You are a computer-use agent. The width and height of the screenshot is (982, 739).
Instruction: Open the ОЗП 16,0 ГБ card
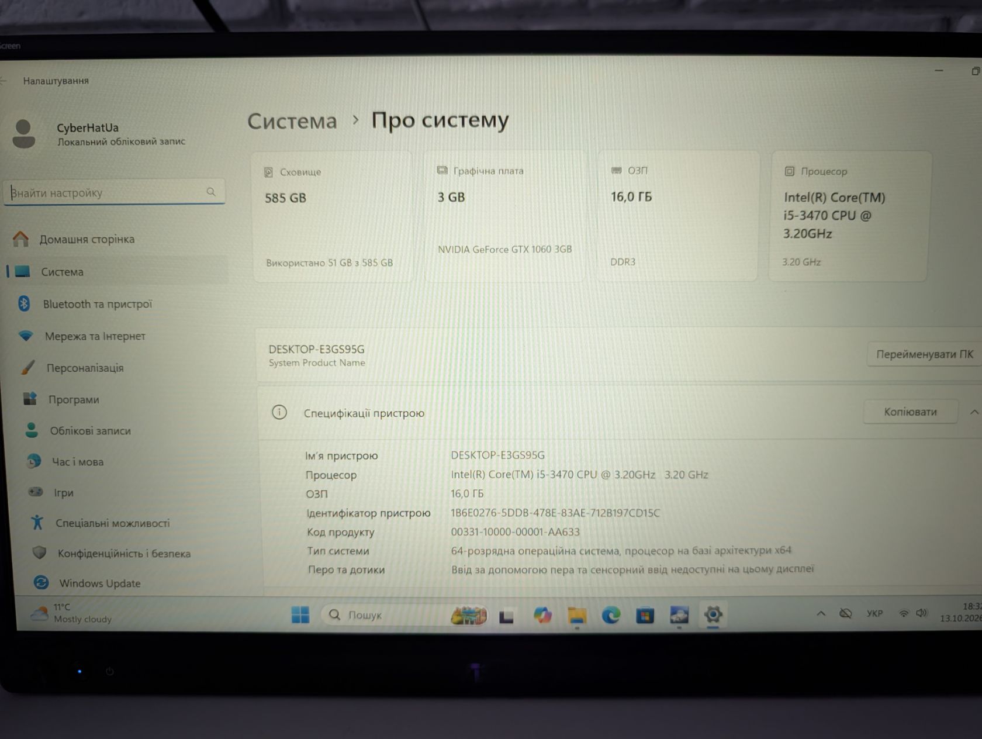pos(678,216)
